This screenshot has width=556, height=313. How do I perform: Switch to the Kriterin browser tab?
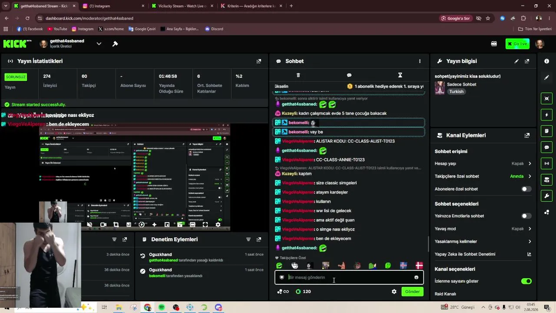tap(251, 6)
